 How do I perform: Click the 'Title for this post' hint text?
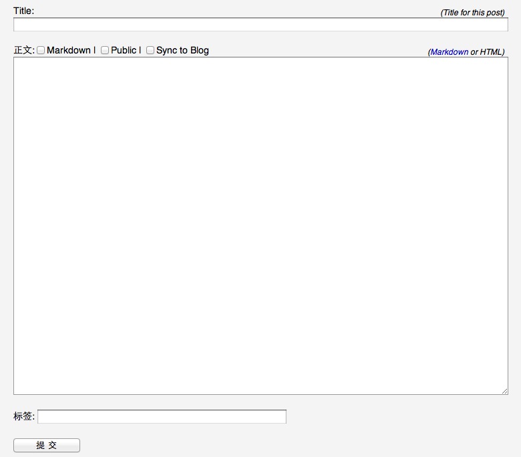472,13
